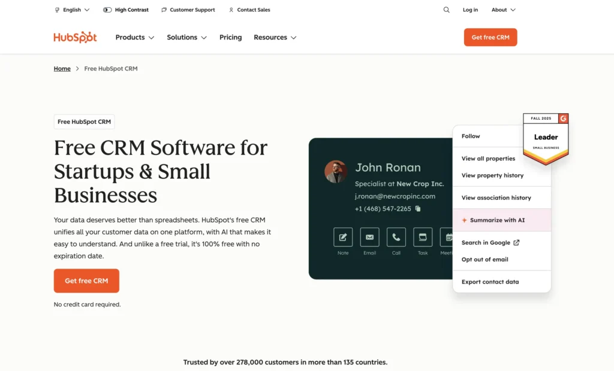
Task: Copy phone number with copy icon
Action: (418, 209)
